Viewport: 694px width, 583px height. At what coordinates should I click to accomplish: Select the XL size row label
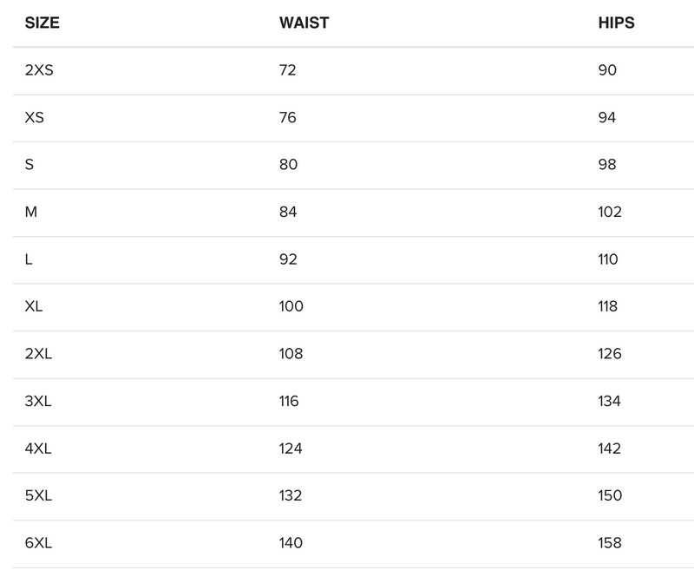(35, 306)
